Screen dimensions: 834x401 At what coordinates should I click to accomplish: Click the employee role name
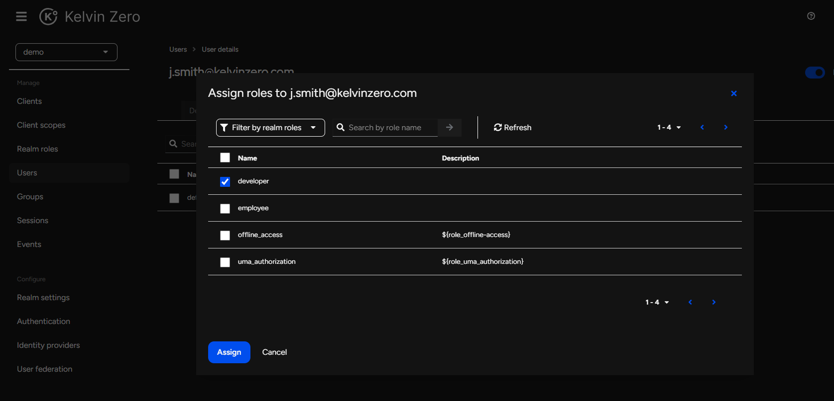coord(253,208)
